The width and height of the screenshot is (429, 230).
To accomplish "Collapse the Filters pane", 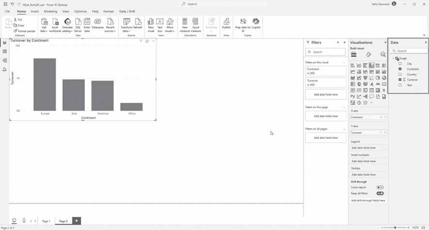I will [344, 43].
